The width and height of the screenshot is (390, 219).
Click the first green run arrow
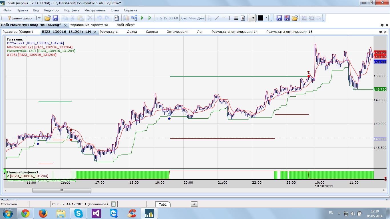coord(142,18)
